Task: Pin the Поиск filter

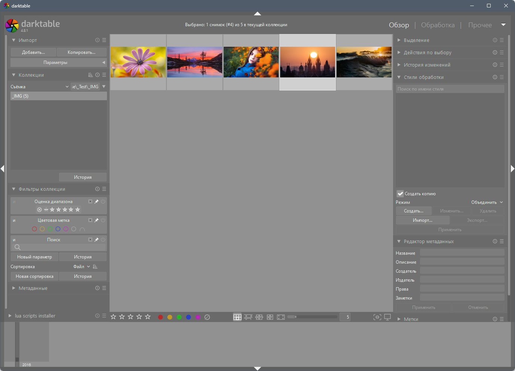Action: tap(96, 240)
